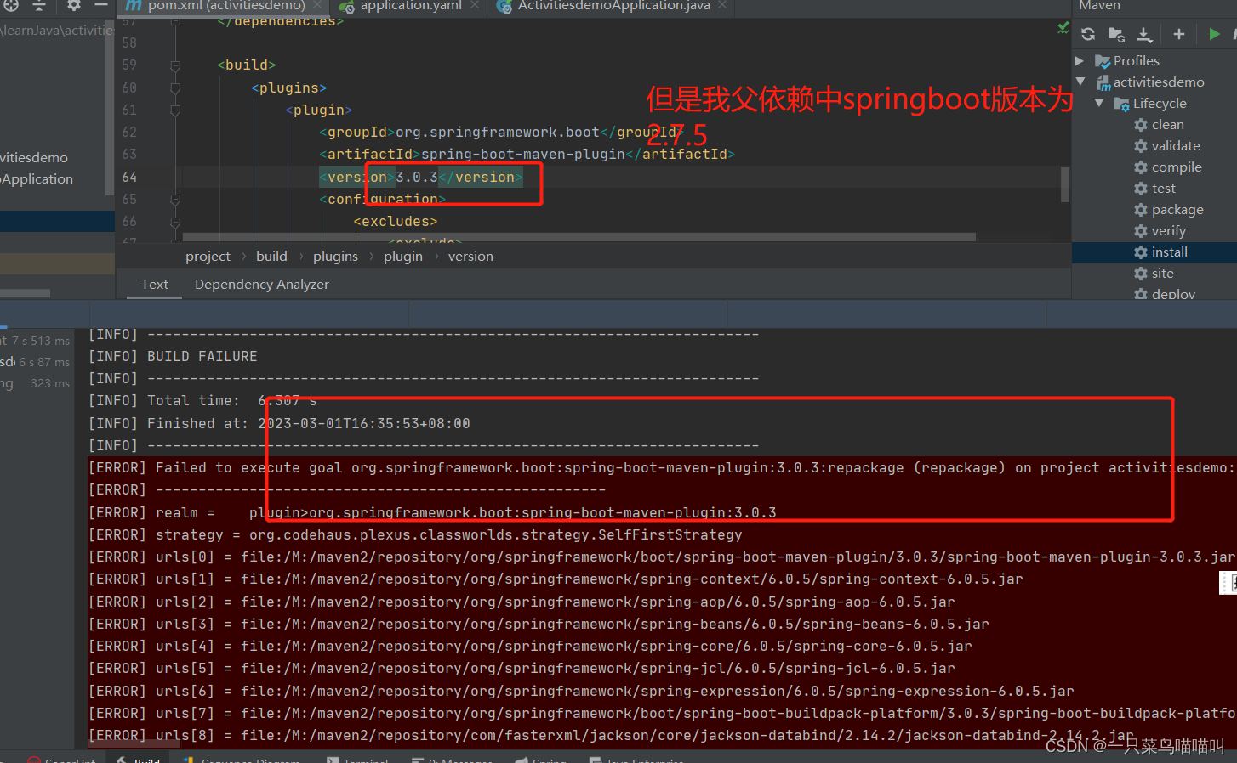1237x763 pixels.
Task: Click the Lifecycle folder icon
Action: (1122, 104)
